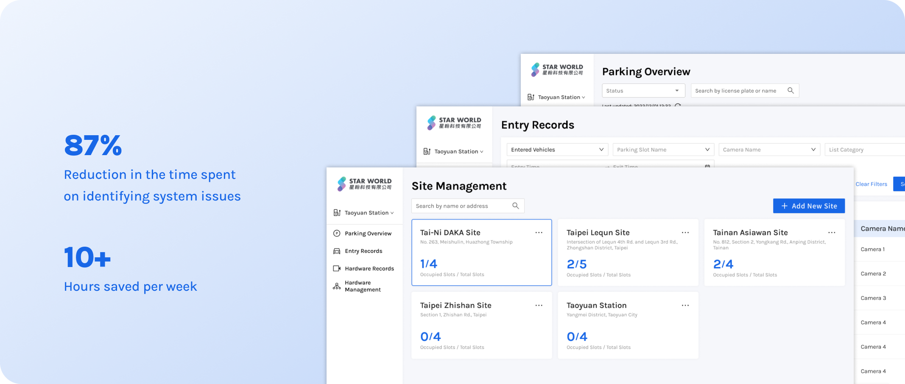Screen dimensions: 905x384
Task: Expand the Taoyuan Station site selector in Site Management
Action: [364, 213]
